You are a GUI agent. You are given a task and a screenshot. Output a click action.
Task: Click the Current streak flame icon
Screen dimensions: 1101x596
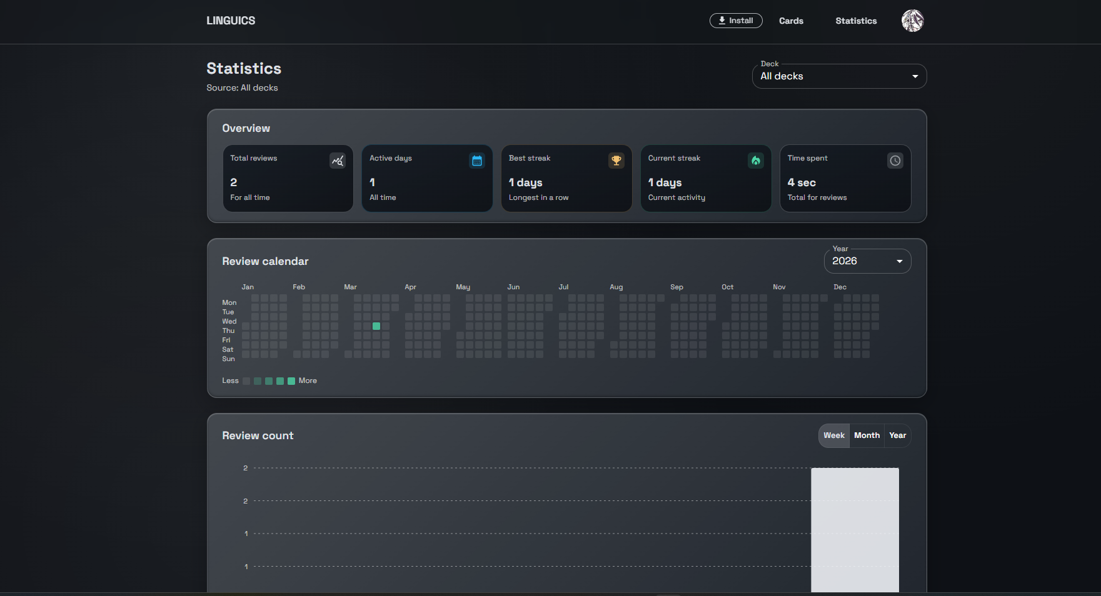[756, 161]
